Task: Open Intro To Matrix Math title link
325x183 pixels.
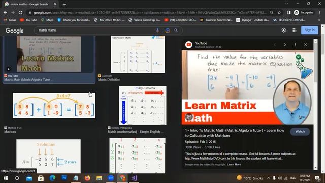Action: click(x=235, y=133)
